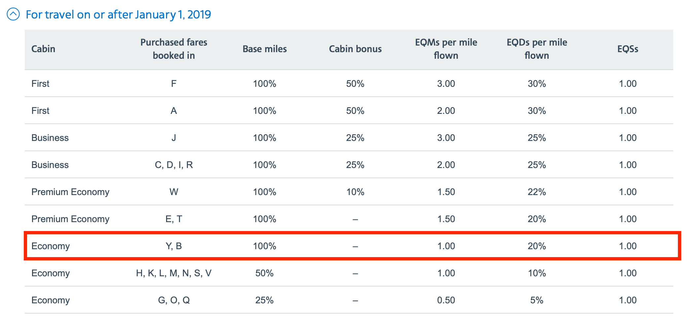The height and width of the screenshot is (336, 700).
Task: Select the 0.50 EQMs value
Action: (446, 300)
